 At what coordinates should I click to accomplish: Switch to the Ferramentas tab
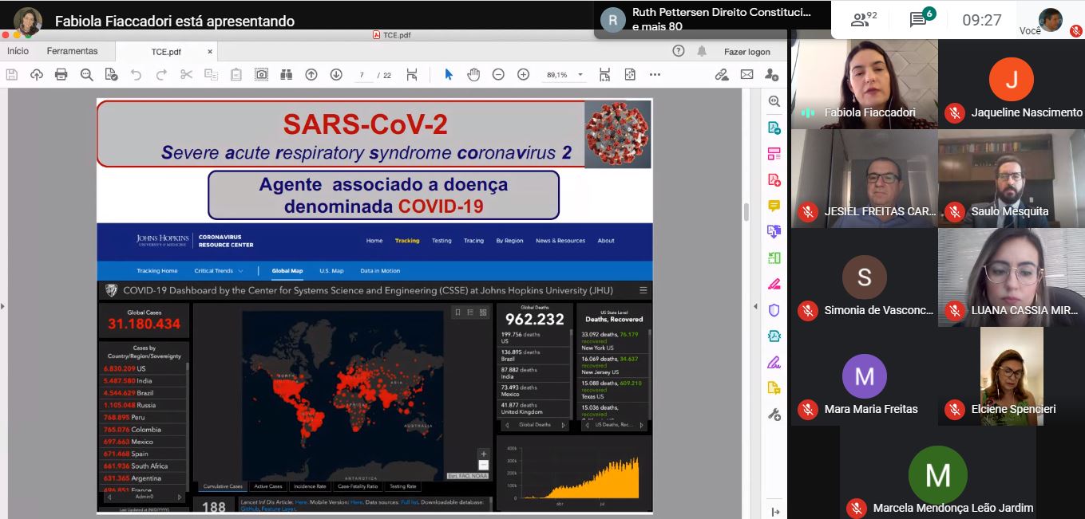click(72, 51)
